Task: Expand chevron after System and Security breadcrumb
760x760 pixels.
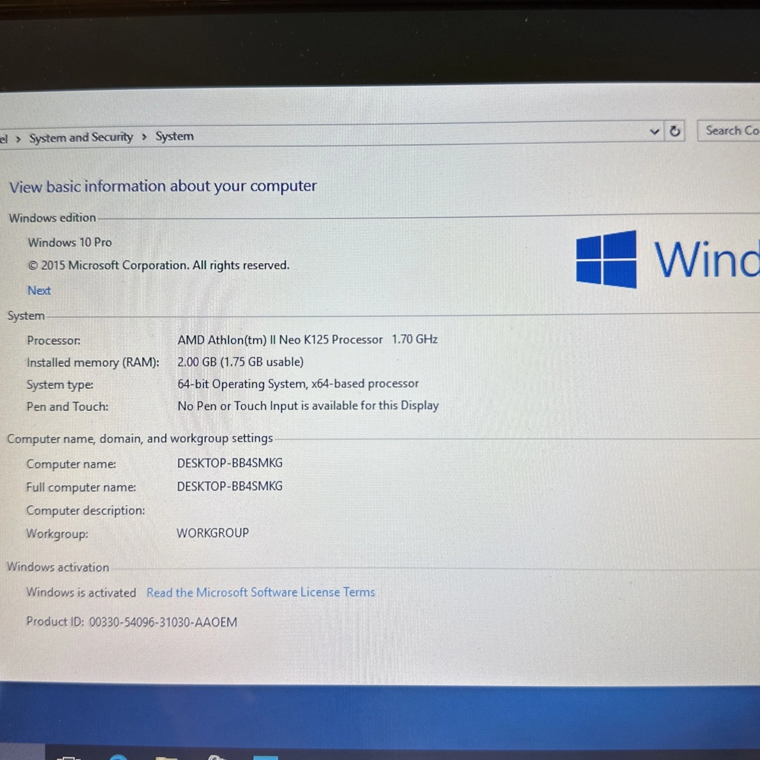Action: [x=144, y=137]
